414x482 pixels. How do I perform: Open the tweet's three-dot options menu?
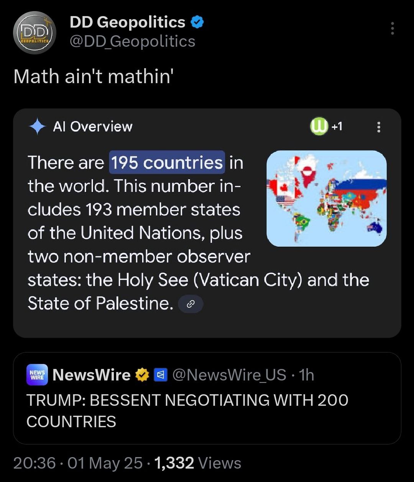(392, 29)
